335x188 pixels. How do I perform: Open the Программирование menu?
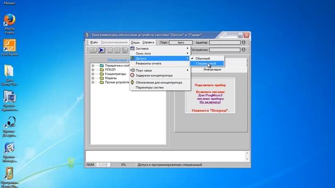tap(114, 42)
